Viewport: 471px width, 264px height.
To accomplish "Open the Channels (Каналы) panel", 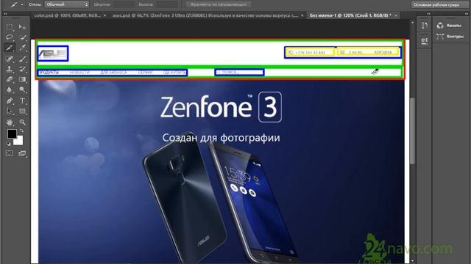I will (x=450, y=26).
